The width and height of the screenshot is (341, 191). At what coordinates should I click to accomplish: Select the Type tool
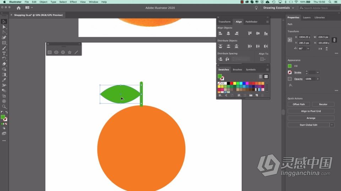pyautogui.click(x=4, y=53)
